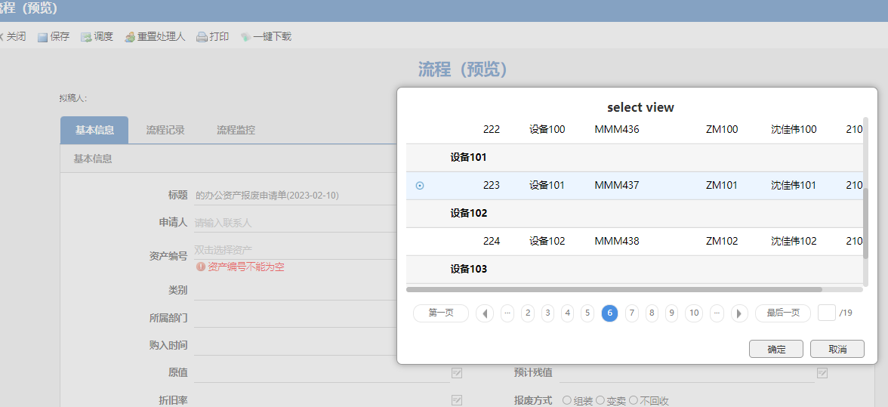This screenshot has height=407, width=888.
Task: Click the ellipsis after page 10
Action: pos(717,313)
